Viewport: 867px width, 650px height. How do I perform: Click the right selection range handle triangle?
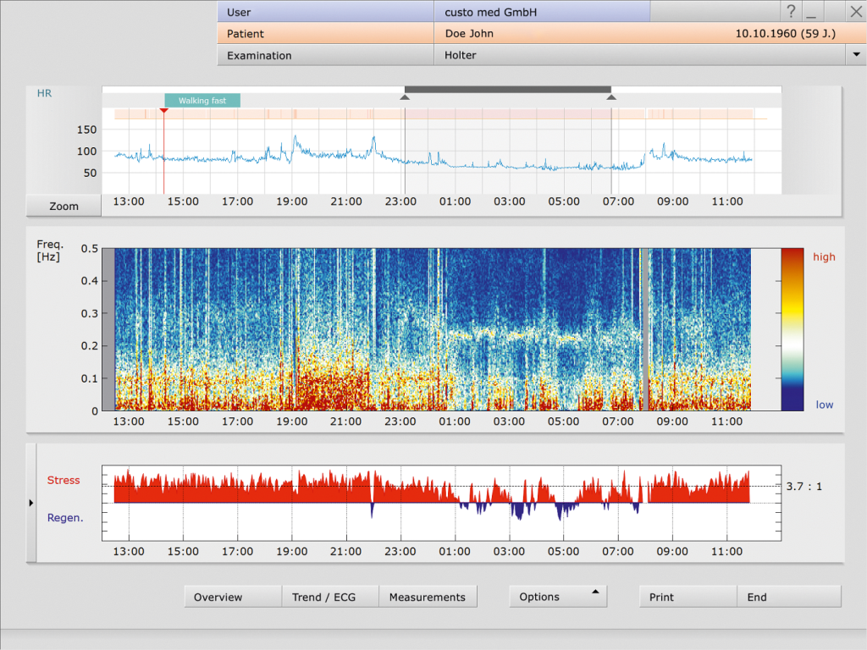(x=611, y=97)
